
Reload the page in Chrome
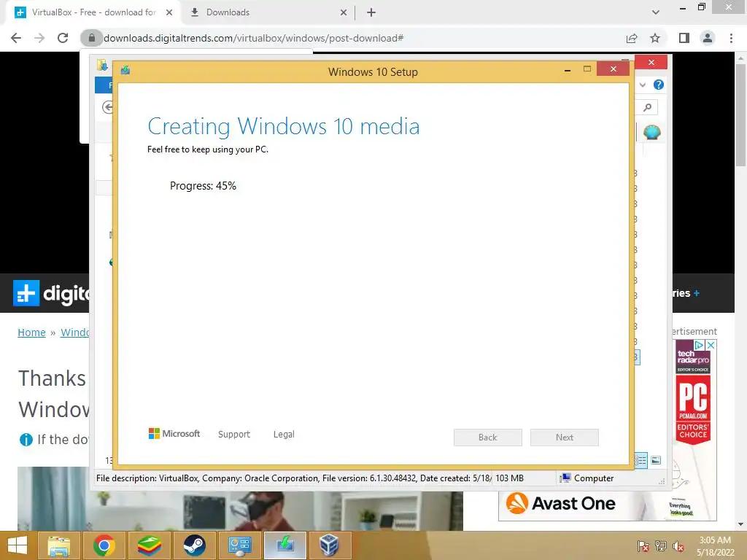63,38
